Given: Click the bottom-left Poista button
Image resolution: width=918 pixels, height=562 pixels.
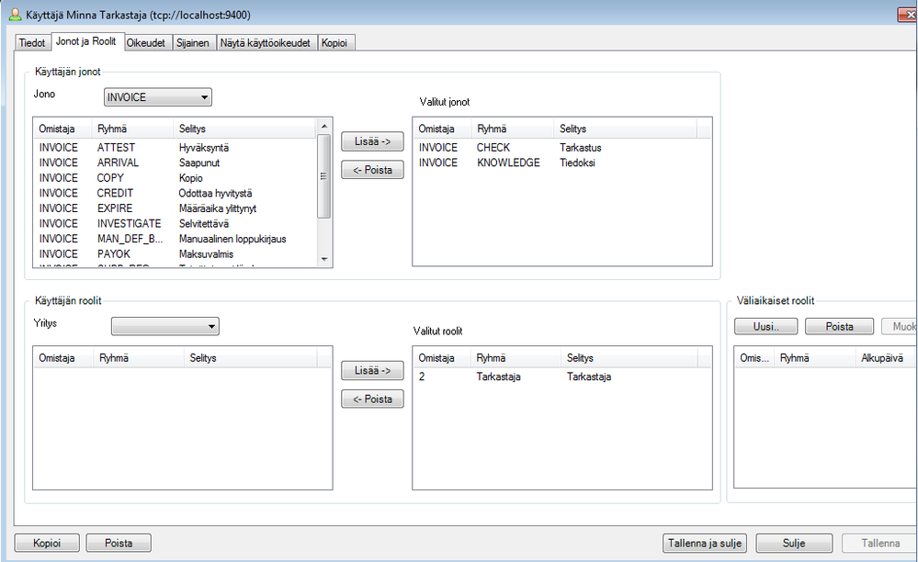Looking at the screenshot, I should click(119, 544).
